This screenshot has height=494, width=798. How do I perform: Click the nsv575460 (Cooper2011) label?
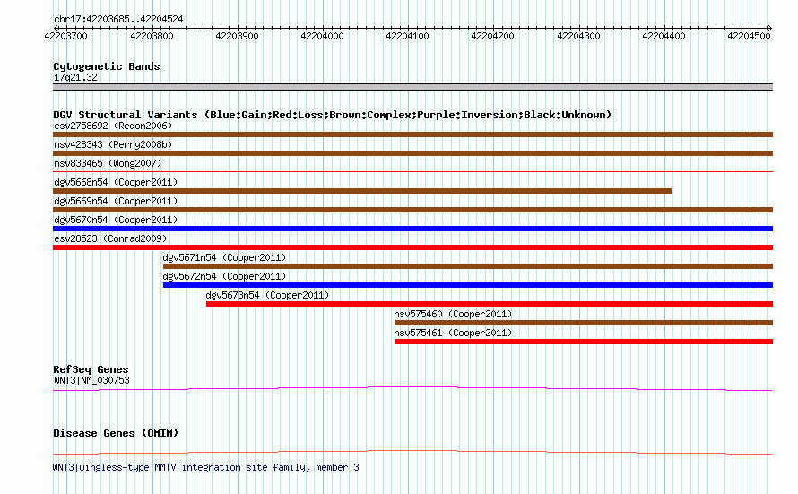(453, 314)
